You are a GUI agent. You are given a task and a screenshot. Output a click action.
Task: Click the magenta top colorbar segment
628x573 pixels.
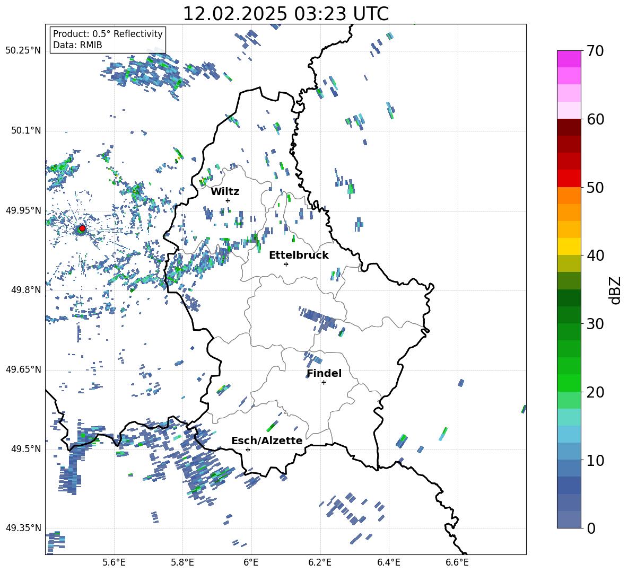coord(569,59)
